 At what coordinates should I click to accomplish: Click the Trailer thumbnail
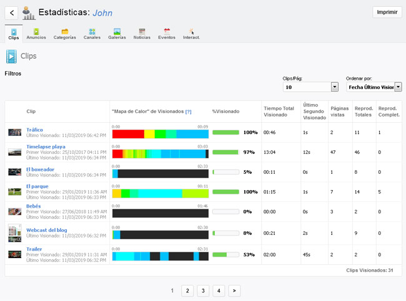click(15, 254)
